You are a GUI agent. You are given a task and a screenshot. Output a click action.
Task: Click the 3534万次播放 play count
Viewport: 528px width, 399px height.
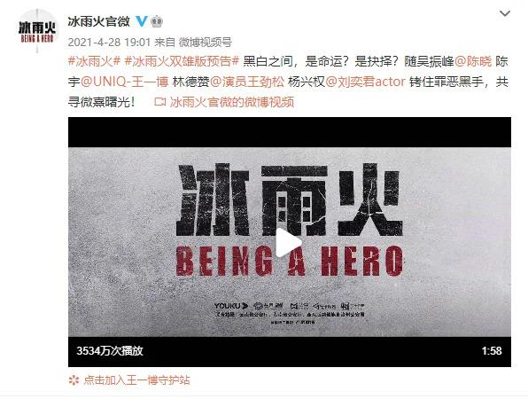tap(110, 351)
